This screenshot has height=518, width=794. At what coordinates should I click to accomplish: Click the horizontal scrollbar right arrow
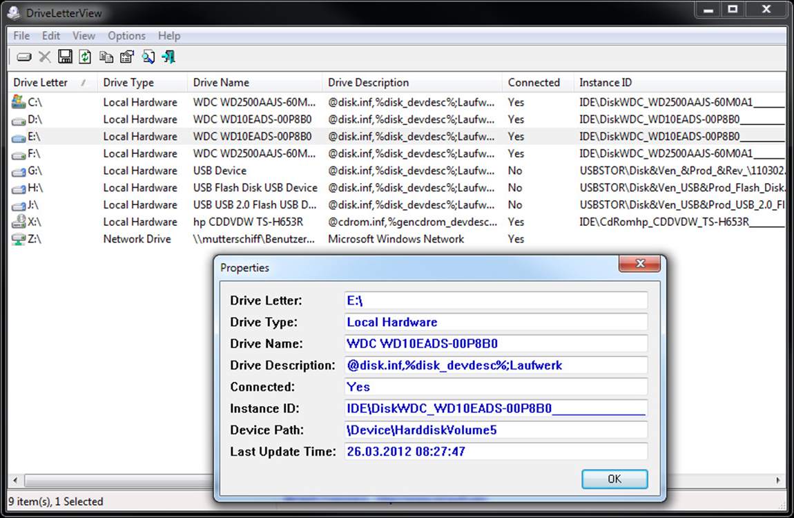[x=778, y=480]
